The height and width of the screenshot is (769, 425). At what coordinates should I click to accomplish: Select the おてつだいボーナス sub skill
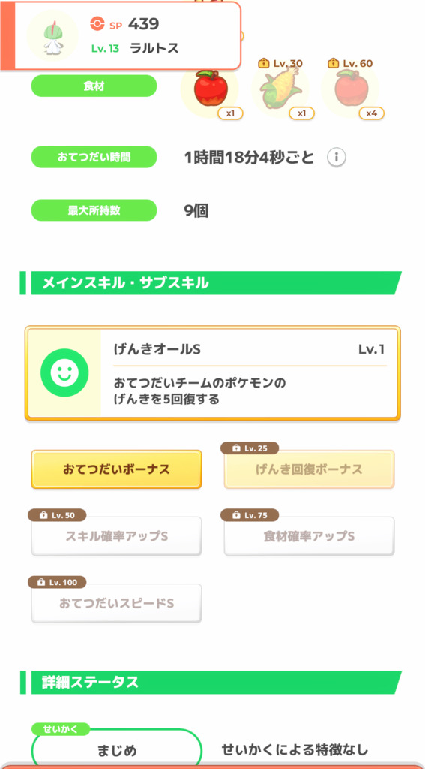click(x=116, y=469)
